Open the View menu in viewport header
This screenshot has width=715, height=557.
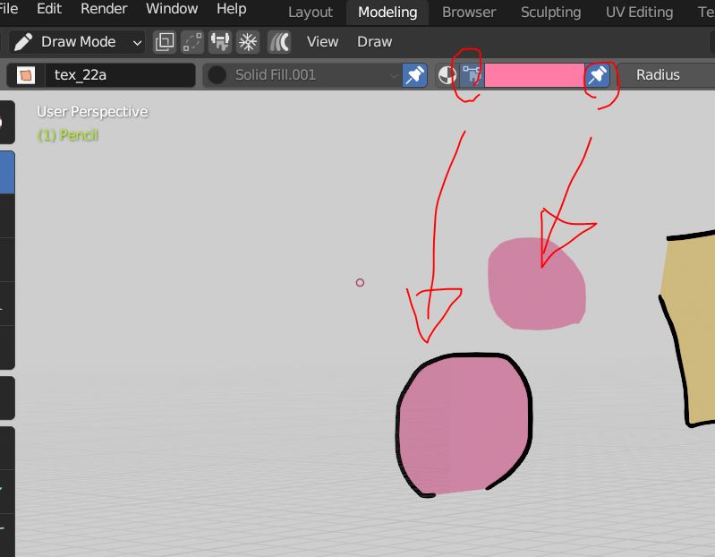(x=322, y=42)
